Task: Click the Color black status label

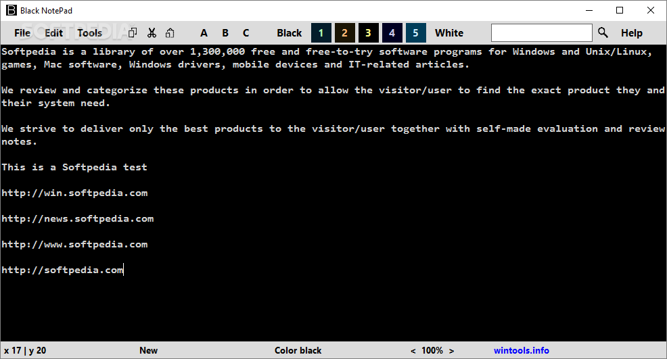Action: 298,350
